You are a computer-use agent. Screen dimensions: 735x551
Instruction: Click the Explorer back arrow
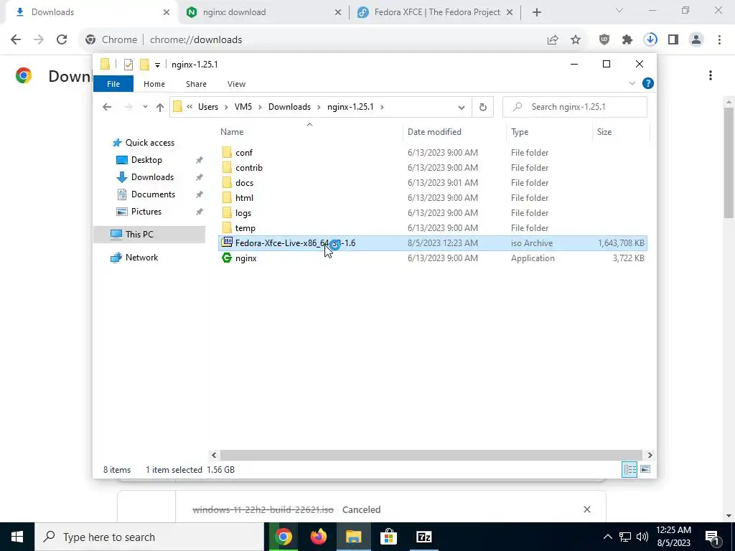(107, 107)
